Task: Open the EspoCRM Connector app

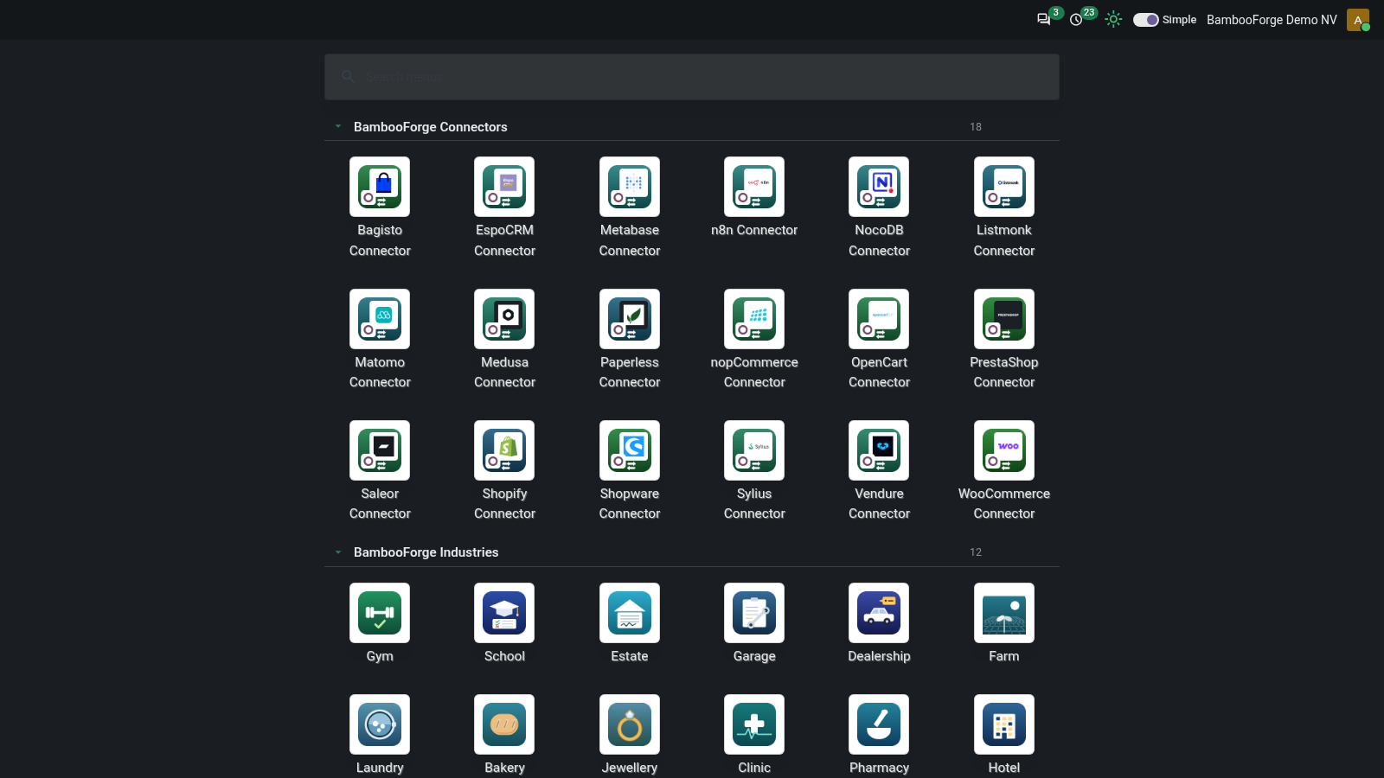Action: point(504,187)
